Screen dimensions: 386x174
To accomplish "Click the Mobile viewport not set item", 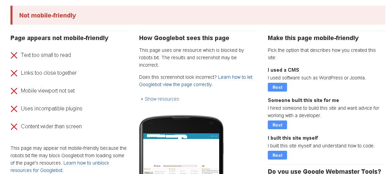I will 48,91.
